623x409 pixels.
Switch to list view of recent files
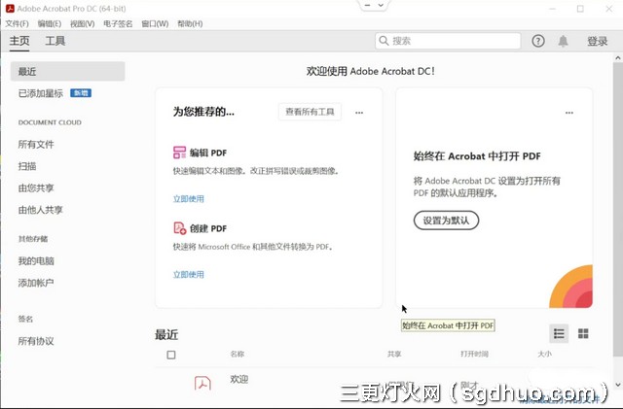(x=559, y=333)
